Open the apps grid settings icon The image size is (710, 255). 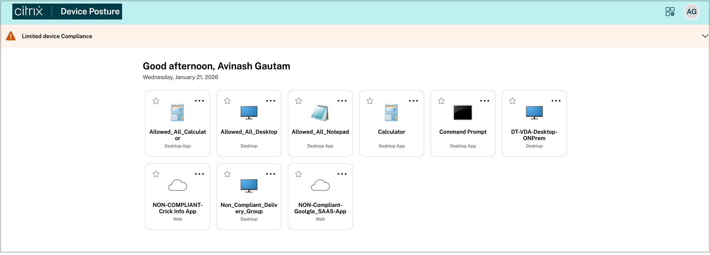[x=670, y=12]
